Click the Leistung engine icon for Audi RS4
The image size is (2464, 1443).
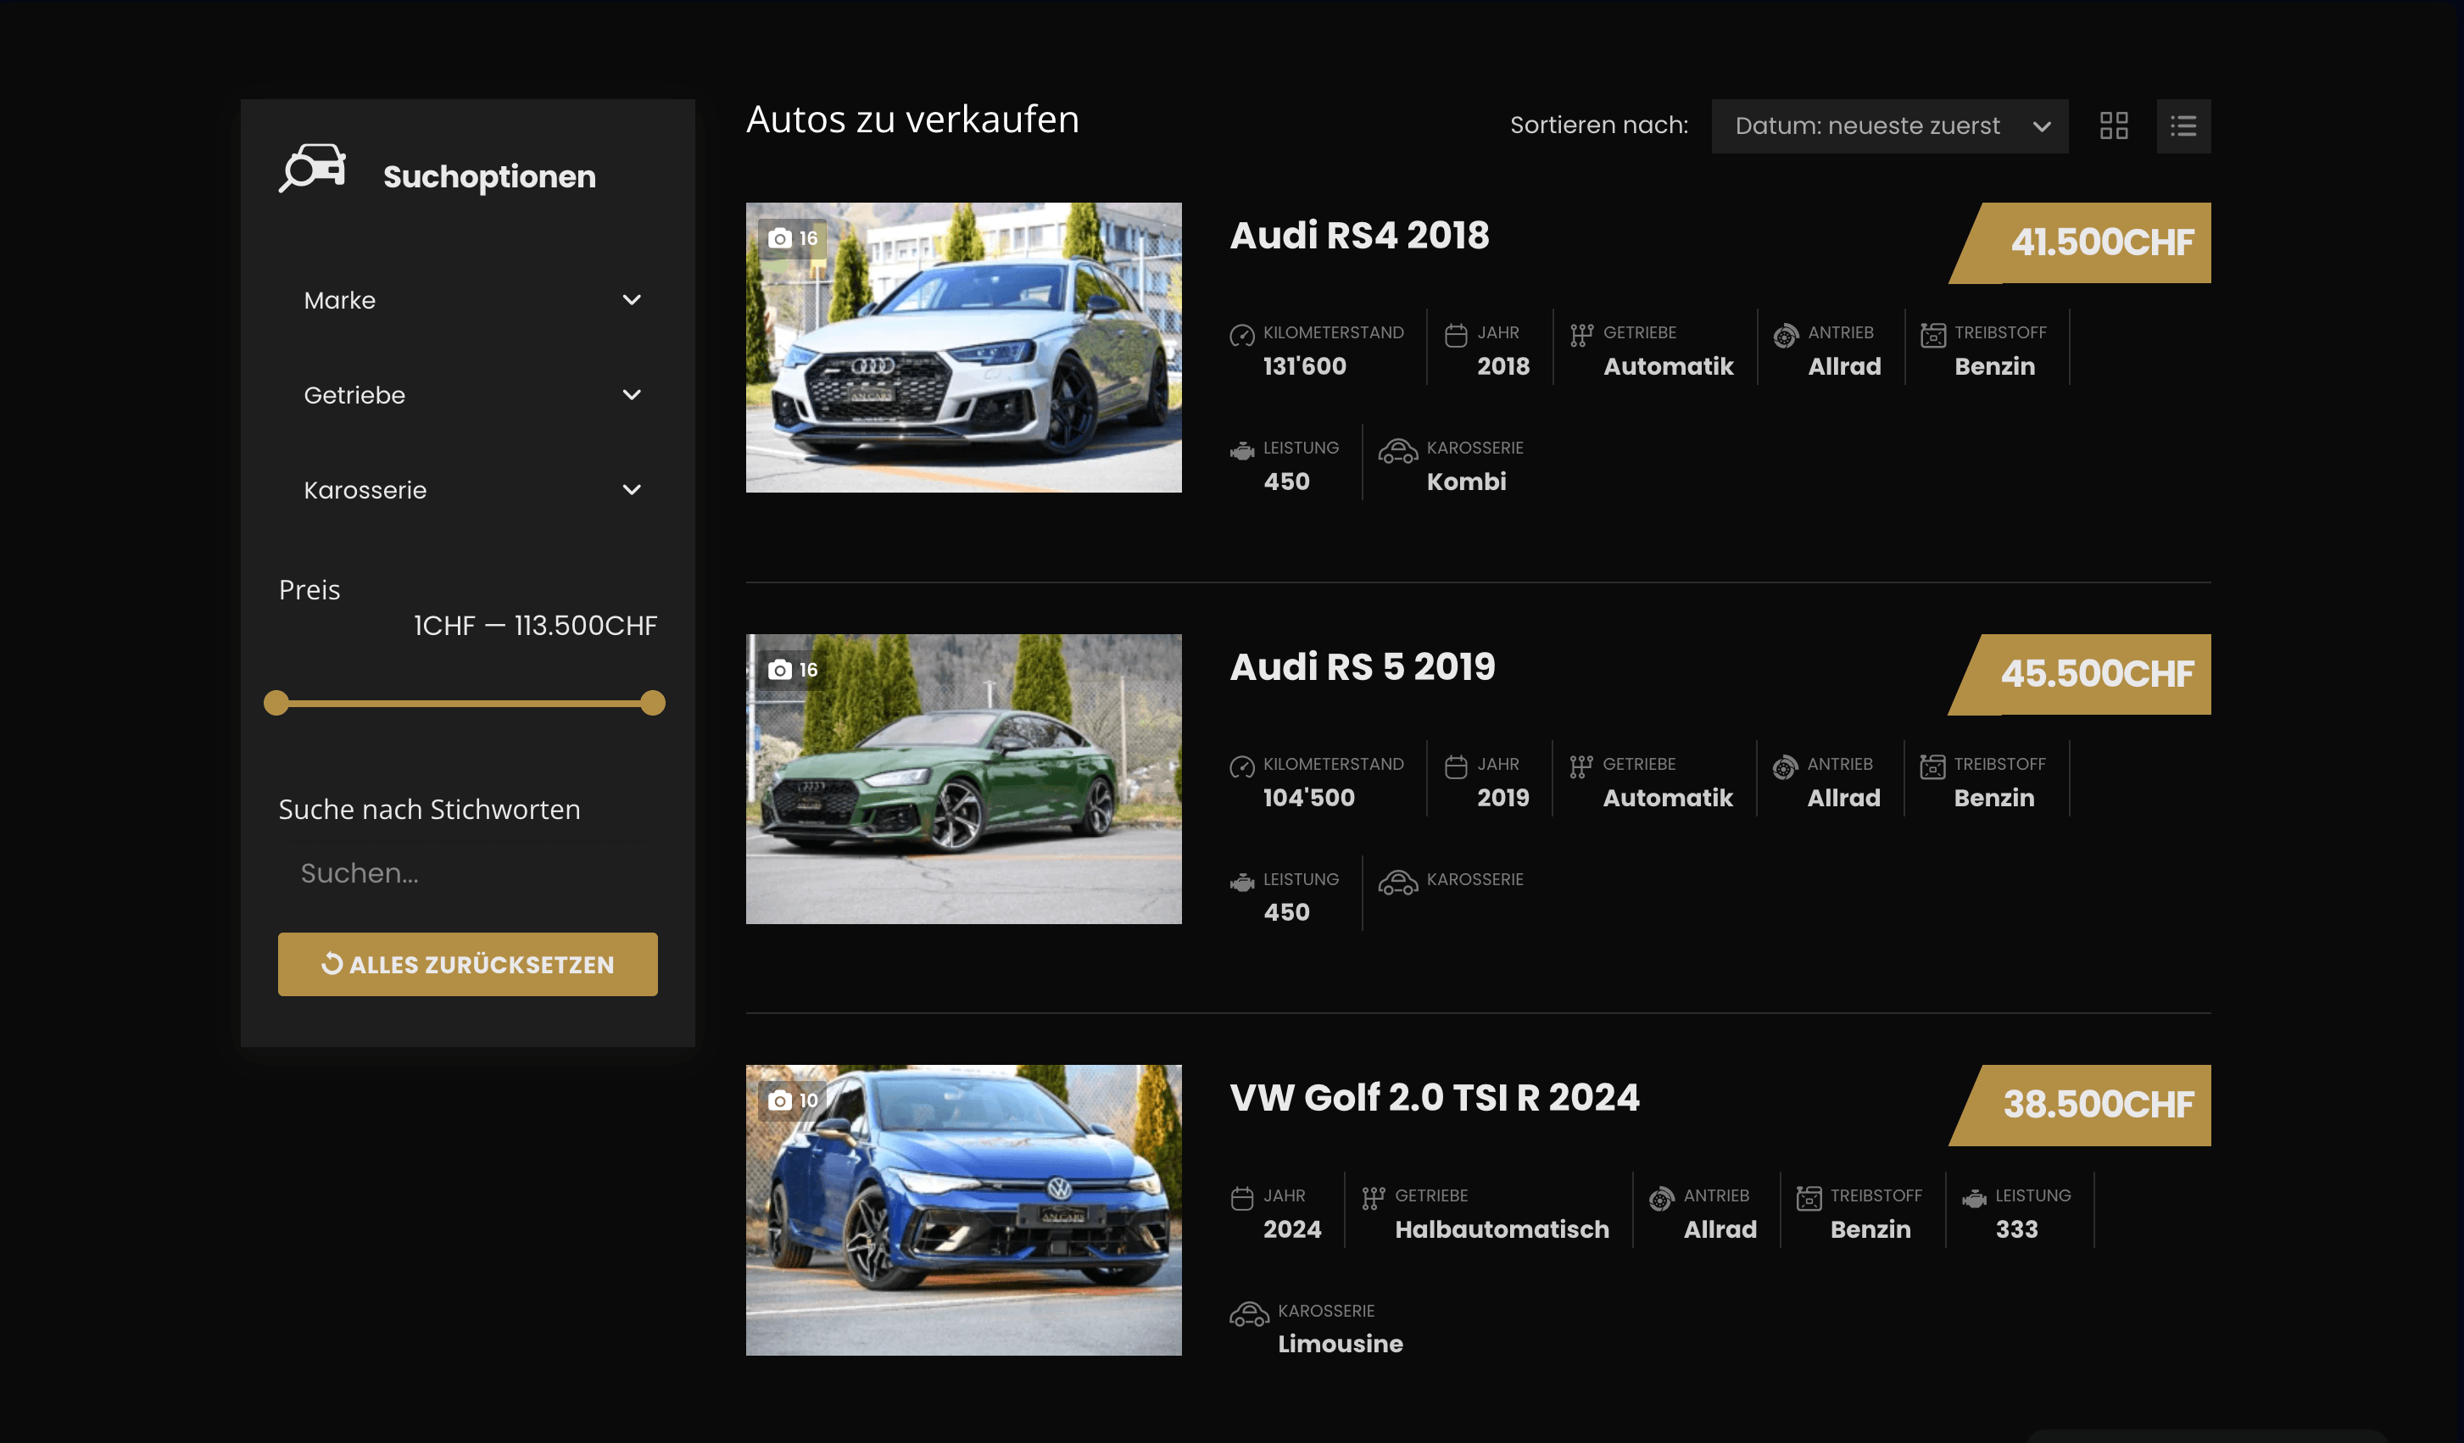(x=1242, y=451)
